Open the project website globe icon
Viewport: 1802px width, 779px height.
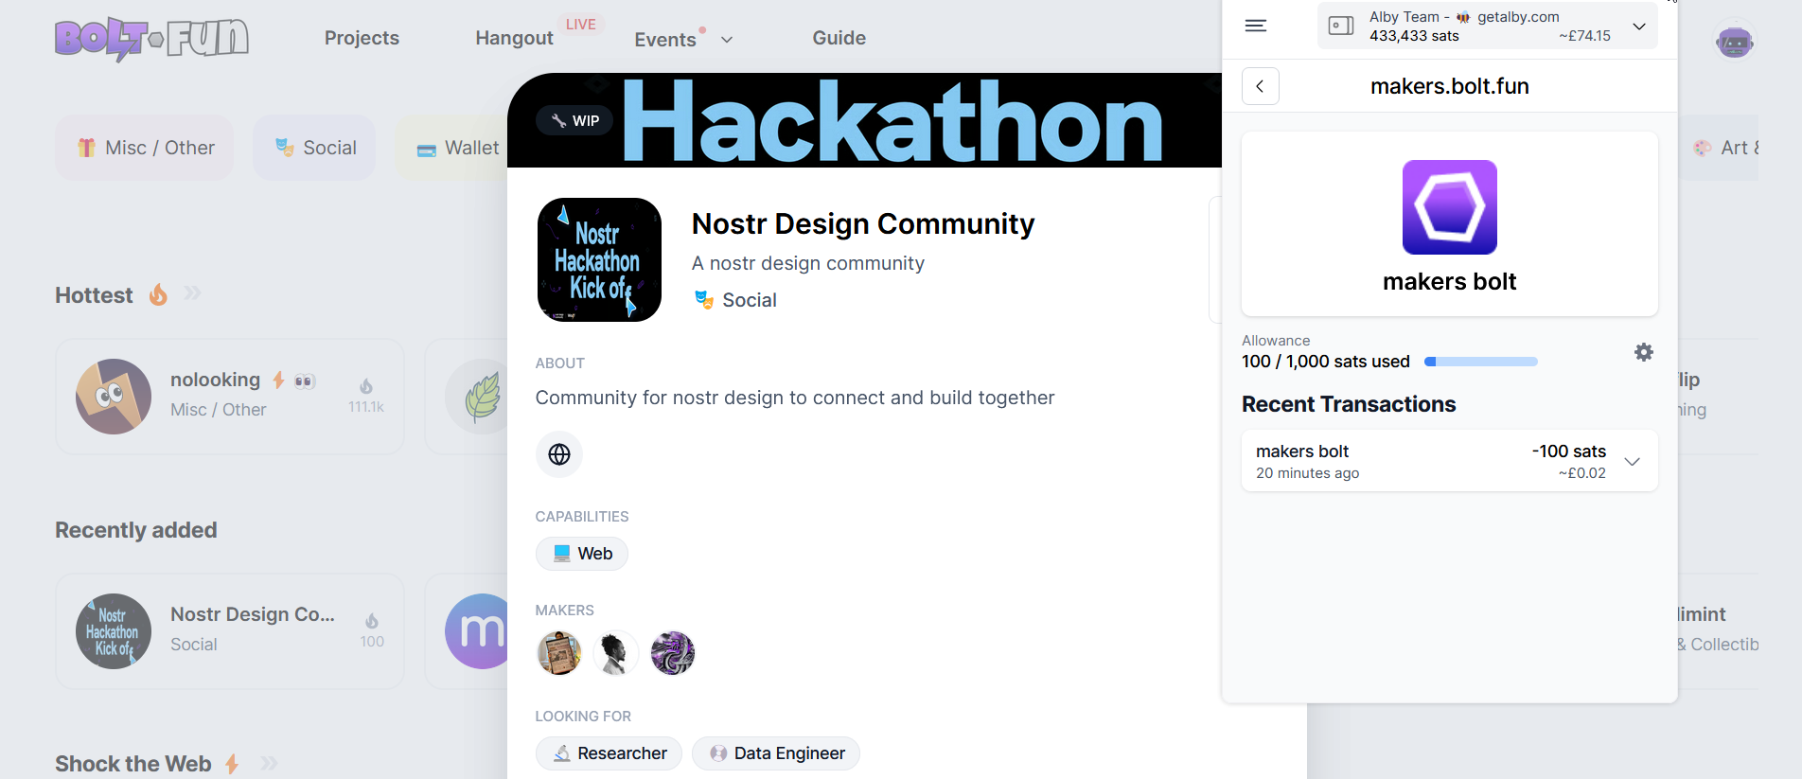pos(559,454)
